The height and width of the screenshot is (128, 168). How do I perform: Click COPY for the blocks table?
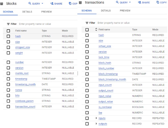[x=73, y=4]
